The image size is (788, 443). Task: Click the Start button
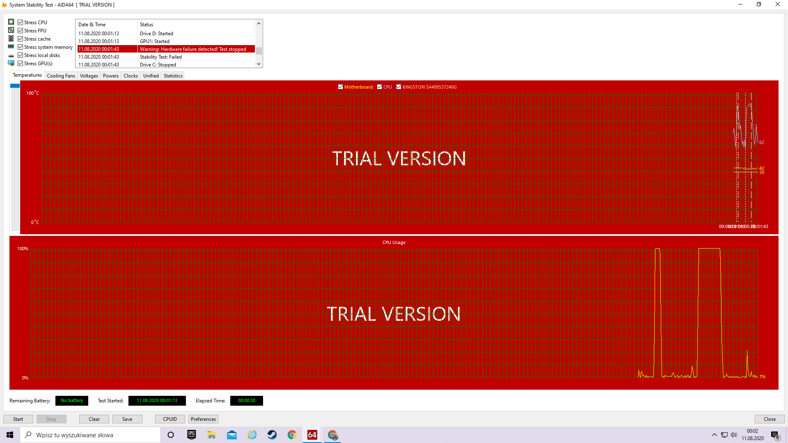pyautogui.click(x=18, y=419)
